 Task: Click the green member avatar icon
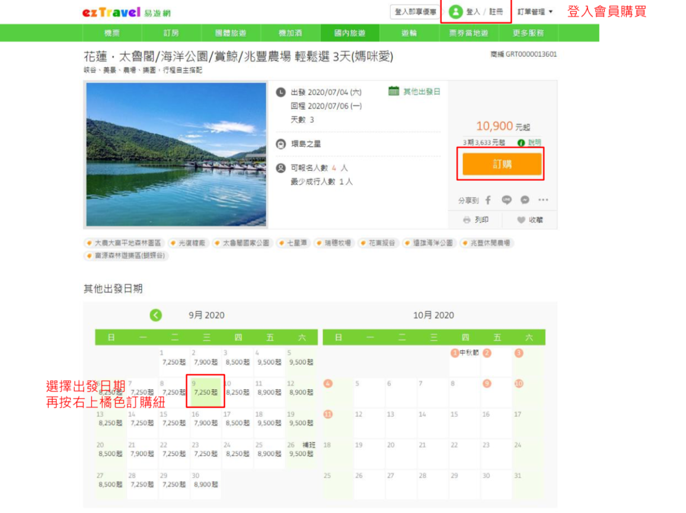pos(455,12)
